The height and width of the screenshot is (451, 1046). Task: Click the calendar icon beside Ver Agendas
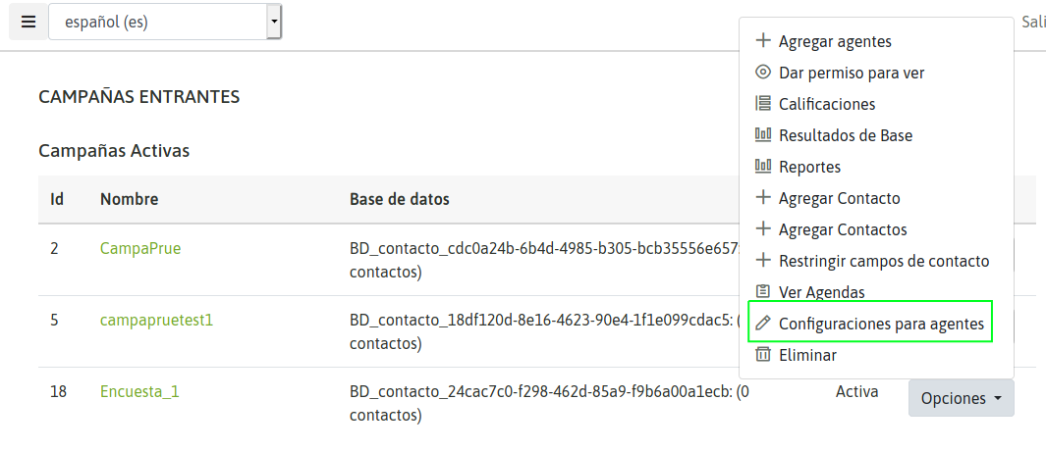pyautogui.click(x=763, y=292)
